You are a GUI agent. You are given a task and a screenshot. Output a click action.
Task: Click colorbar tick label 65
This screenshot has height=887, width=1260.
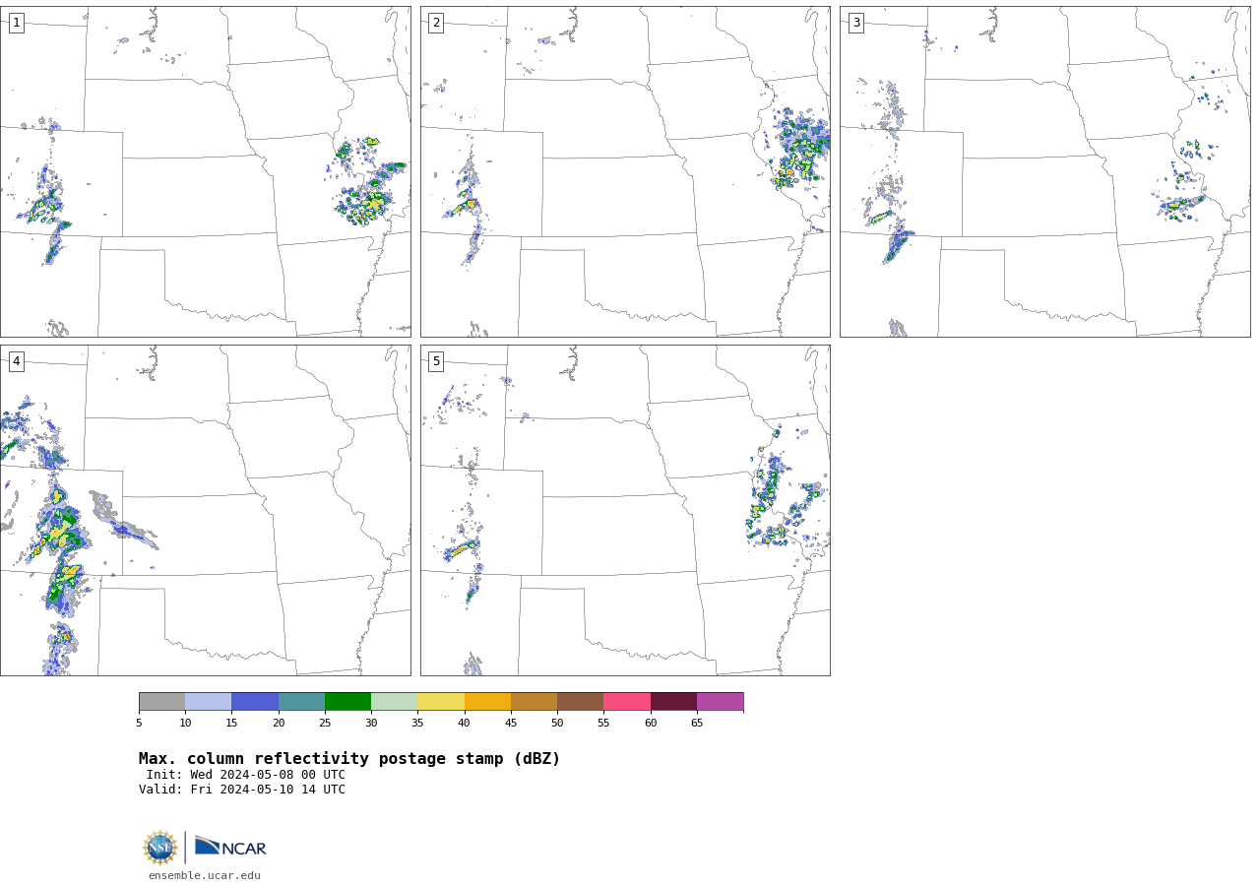(697, 724)
